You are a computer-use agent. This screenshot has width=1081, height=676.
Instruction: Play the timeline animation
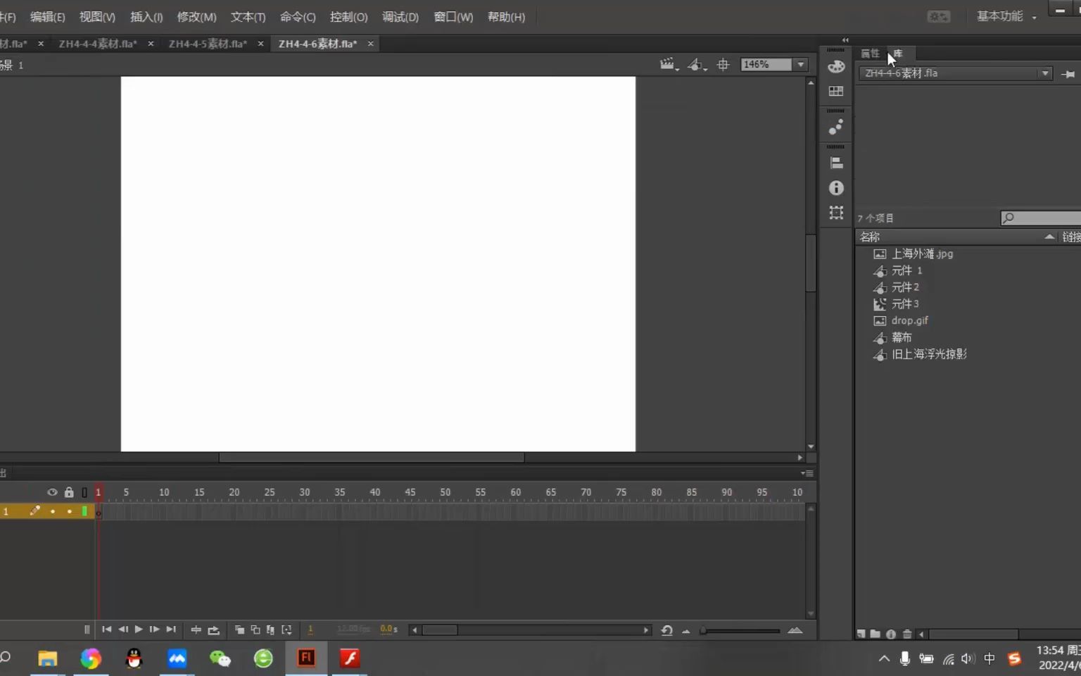(x=139, y=630)
